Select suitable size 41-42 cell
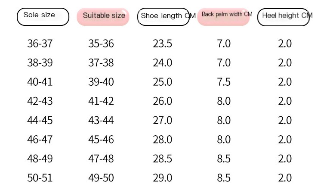The width and height of the screenshot is (330, 193). [101, 101]
